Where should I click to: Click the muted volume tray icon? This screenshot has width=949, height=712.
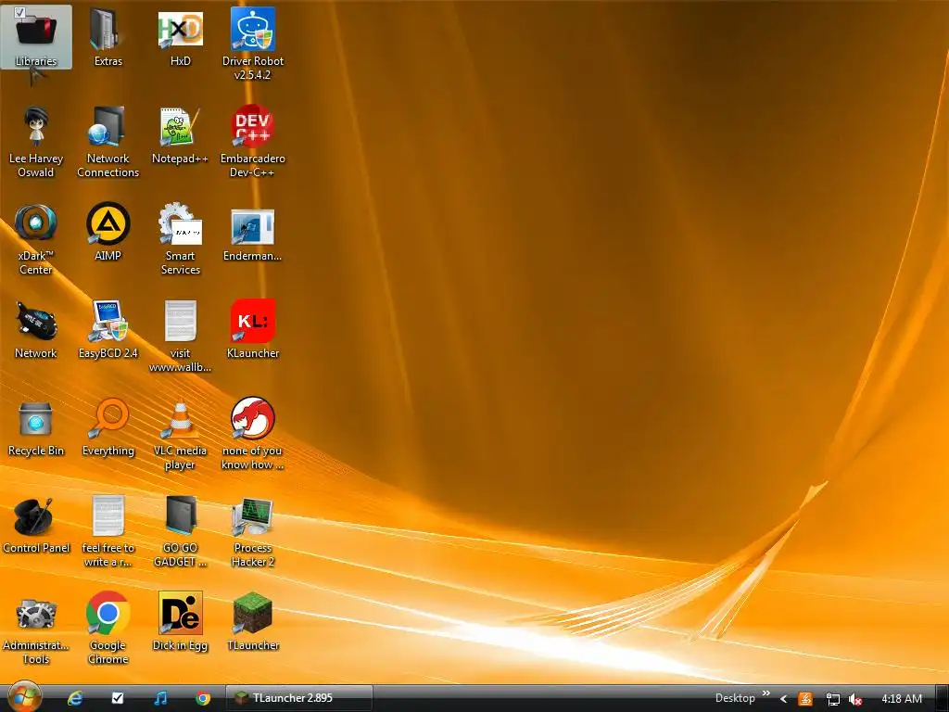click(855, 699)
